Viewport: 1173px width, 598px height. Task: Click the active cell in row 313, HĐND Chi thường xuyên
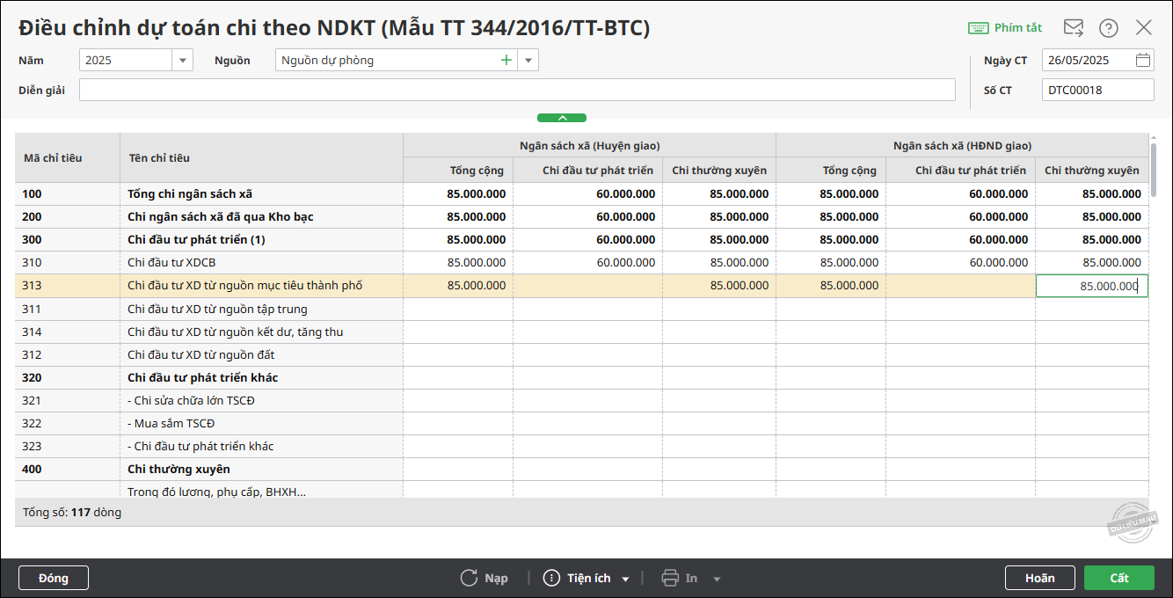click(1092, 285)
